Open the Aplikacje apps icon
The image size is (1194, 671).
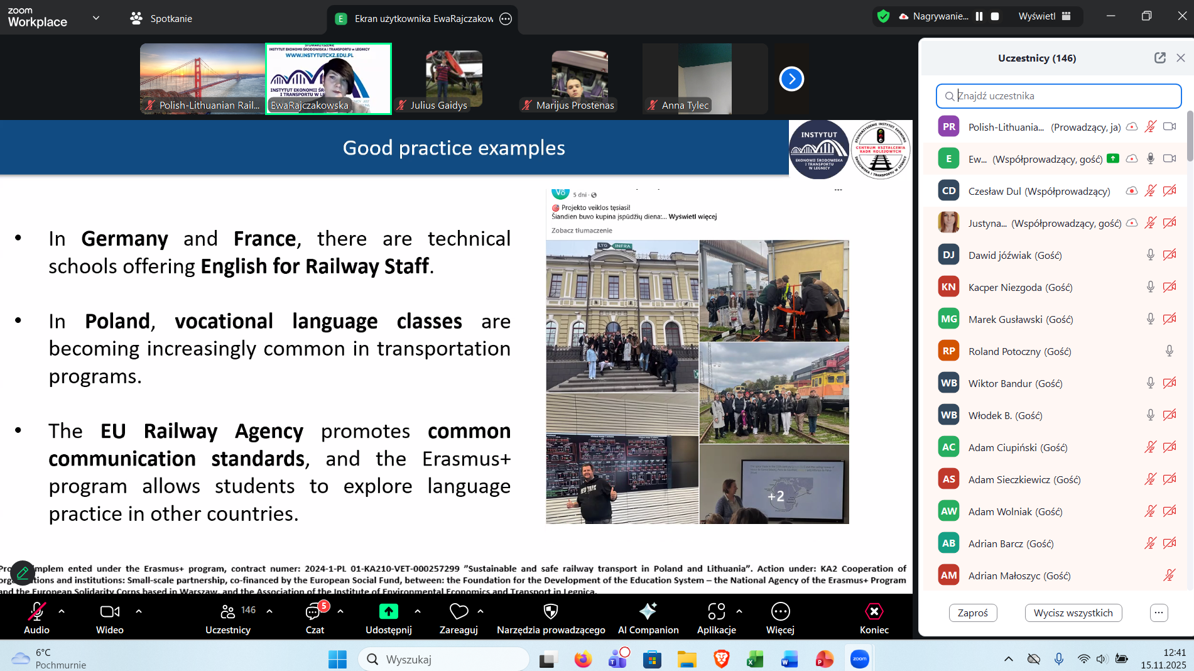click(x=716, y=611)
